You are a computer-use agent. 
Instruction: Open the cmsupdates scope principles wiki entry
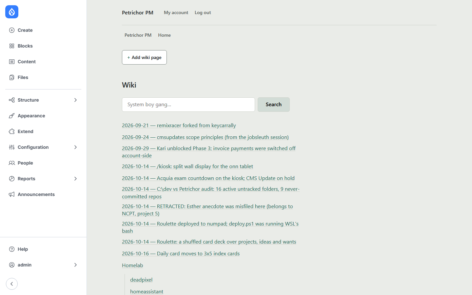[x=205, y=137]
